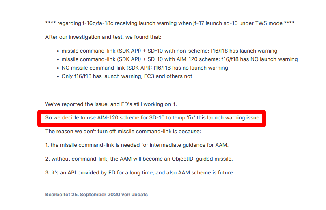Click the heading line about f-16c/fa-18c launch warning

(x=170, y=23)
